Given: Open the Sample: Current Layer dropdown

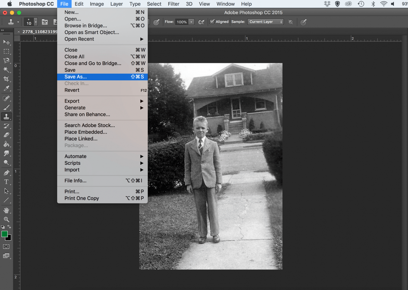Looking at the screenshot, I should coord(265,22).
